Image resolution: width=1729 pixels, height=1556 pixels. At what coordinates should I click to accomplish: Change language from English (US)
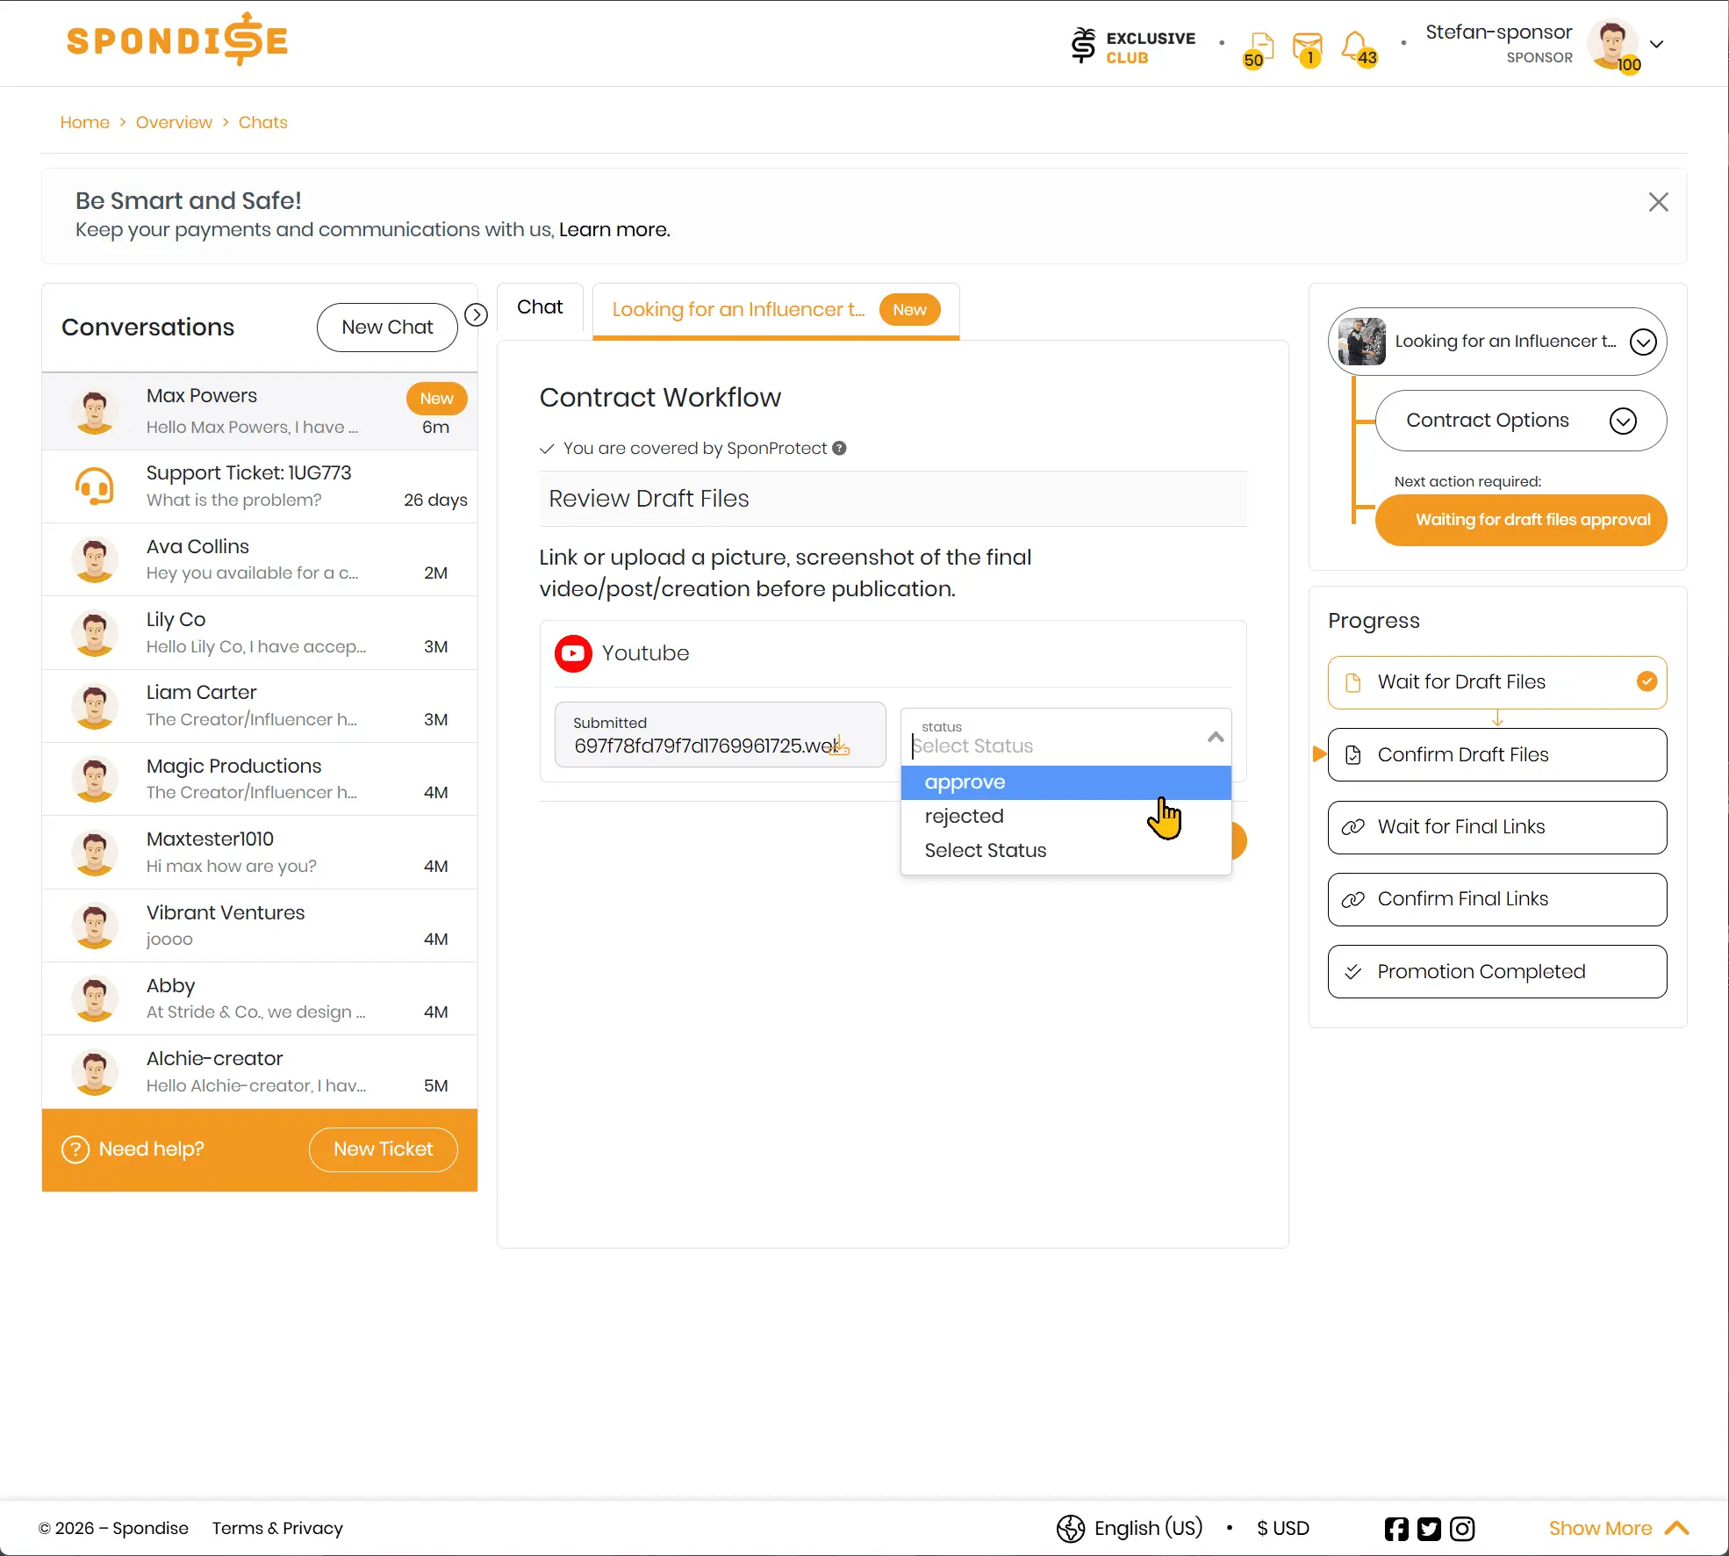point(1148,1528)
